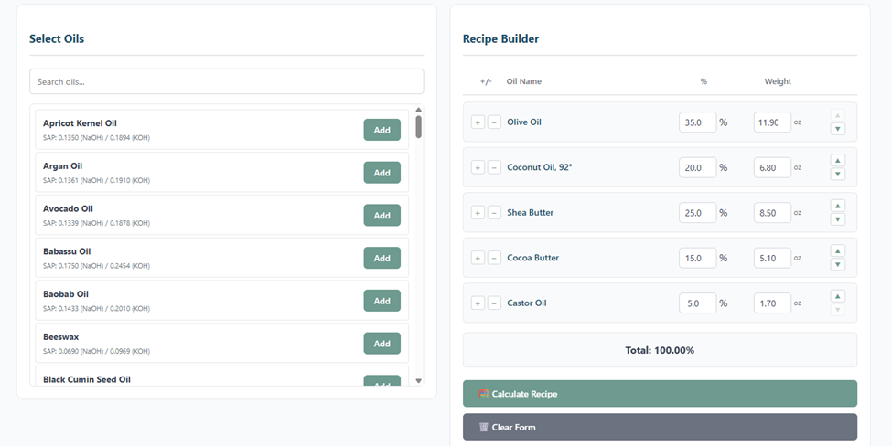
Task: Move Castor Oil row up
Action: tap(837, 296)
